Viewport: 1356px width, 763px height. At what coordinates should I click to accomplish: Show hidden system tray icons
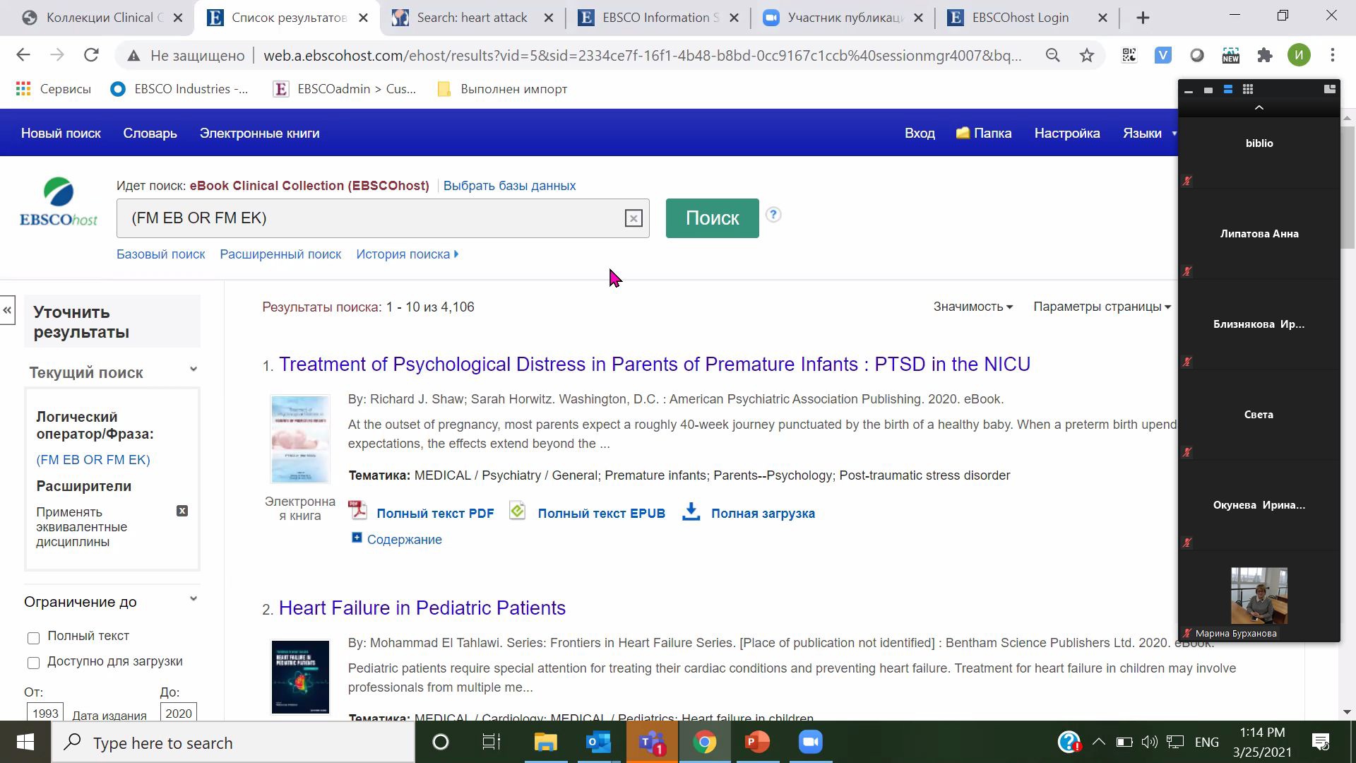[1098, 742]
